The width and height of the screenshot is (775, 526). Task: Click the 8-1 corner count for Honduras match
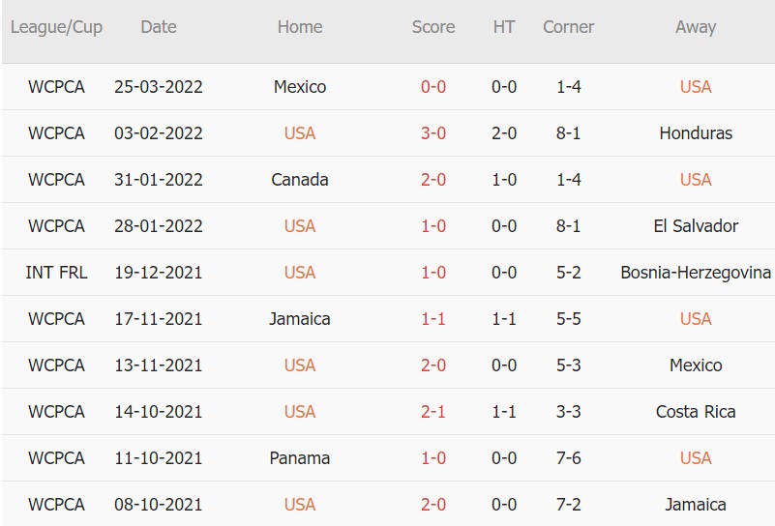569,133
